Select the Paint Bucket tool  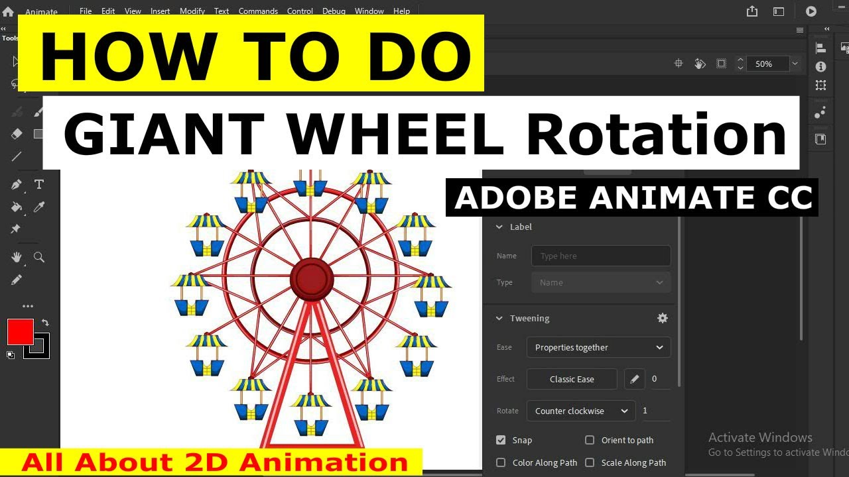[x=17, y=207]
